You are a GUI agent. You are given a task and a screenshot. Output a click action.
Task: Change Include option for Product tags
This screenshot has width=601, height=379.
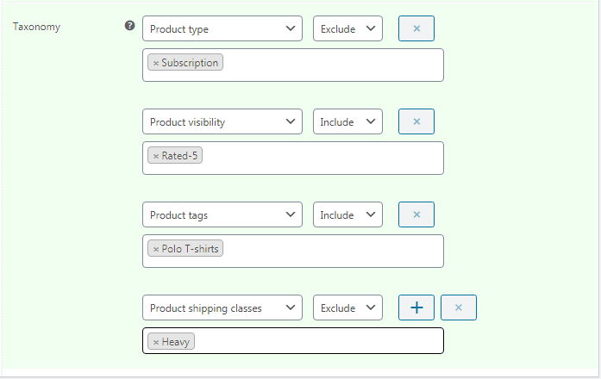(347, 214)
